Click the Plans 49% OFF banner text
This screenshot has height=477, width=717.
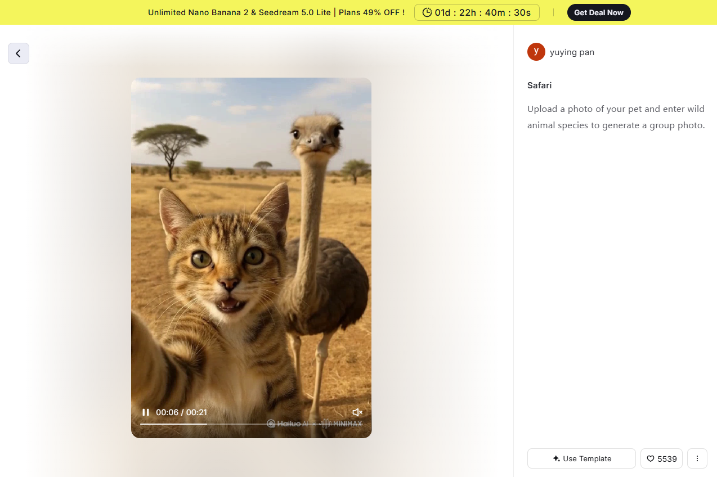tap(372, 12)
